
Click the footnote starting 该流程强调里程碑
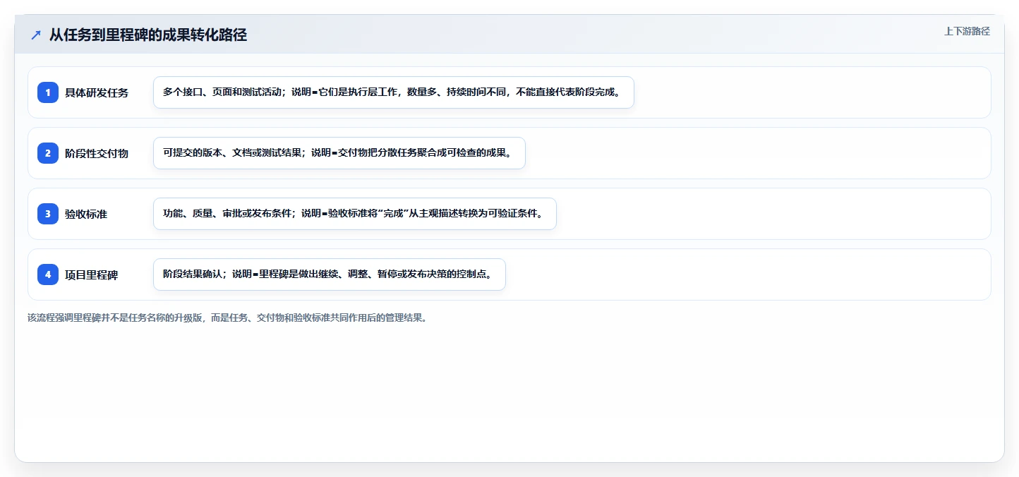click(x=227, y=318)
